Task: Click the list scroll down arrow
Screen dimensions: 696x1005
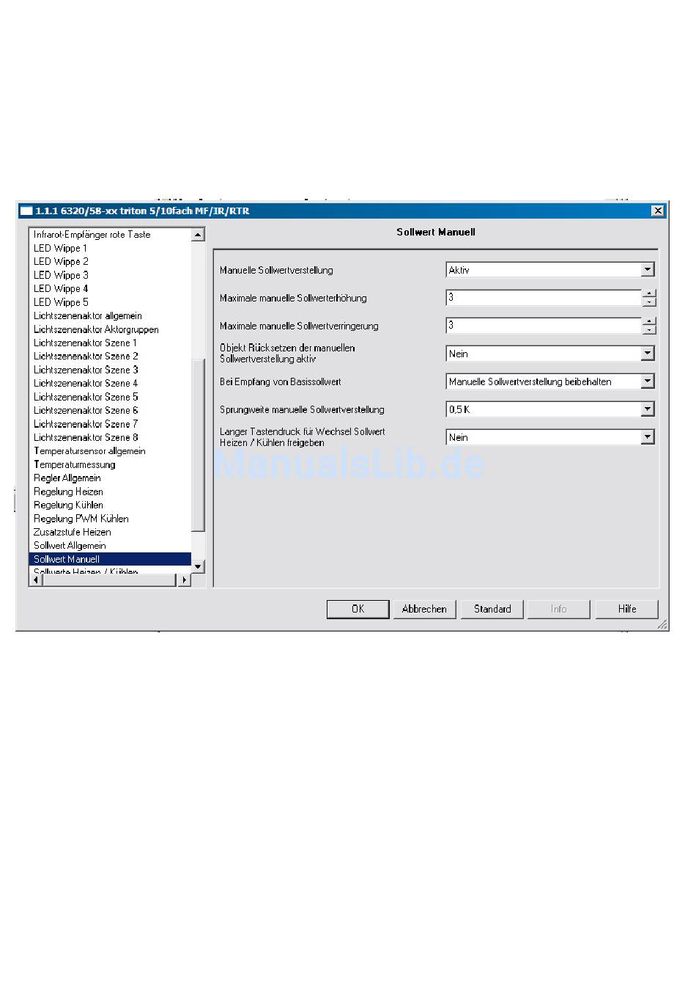Action: point(198,566)
